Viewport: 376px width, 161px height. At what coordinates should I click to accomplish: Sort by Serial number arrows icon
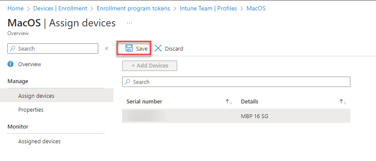[229, 102]
